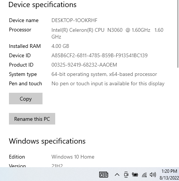The image size is (179, 181).
Task: Click the No pen or touch input text
Action: [x=108, y=84]
